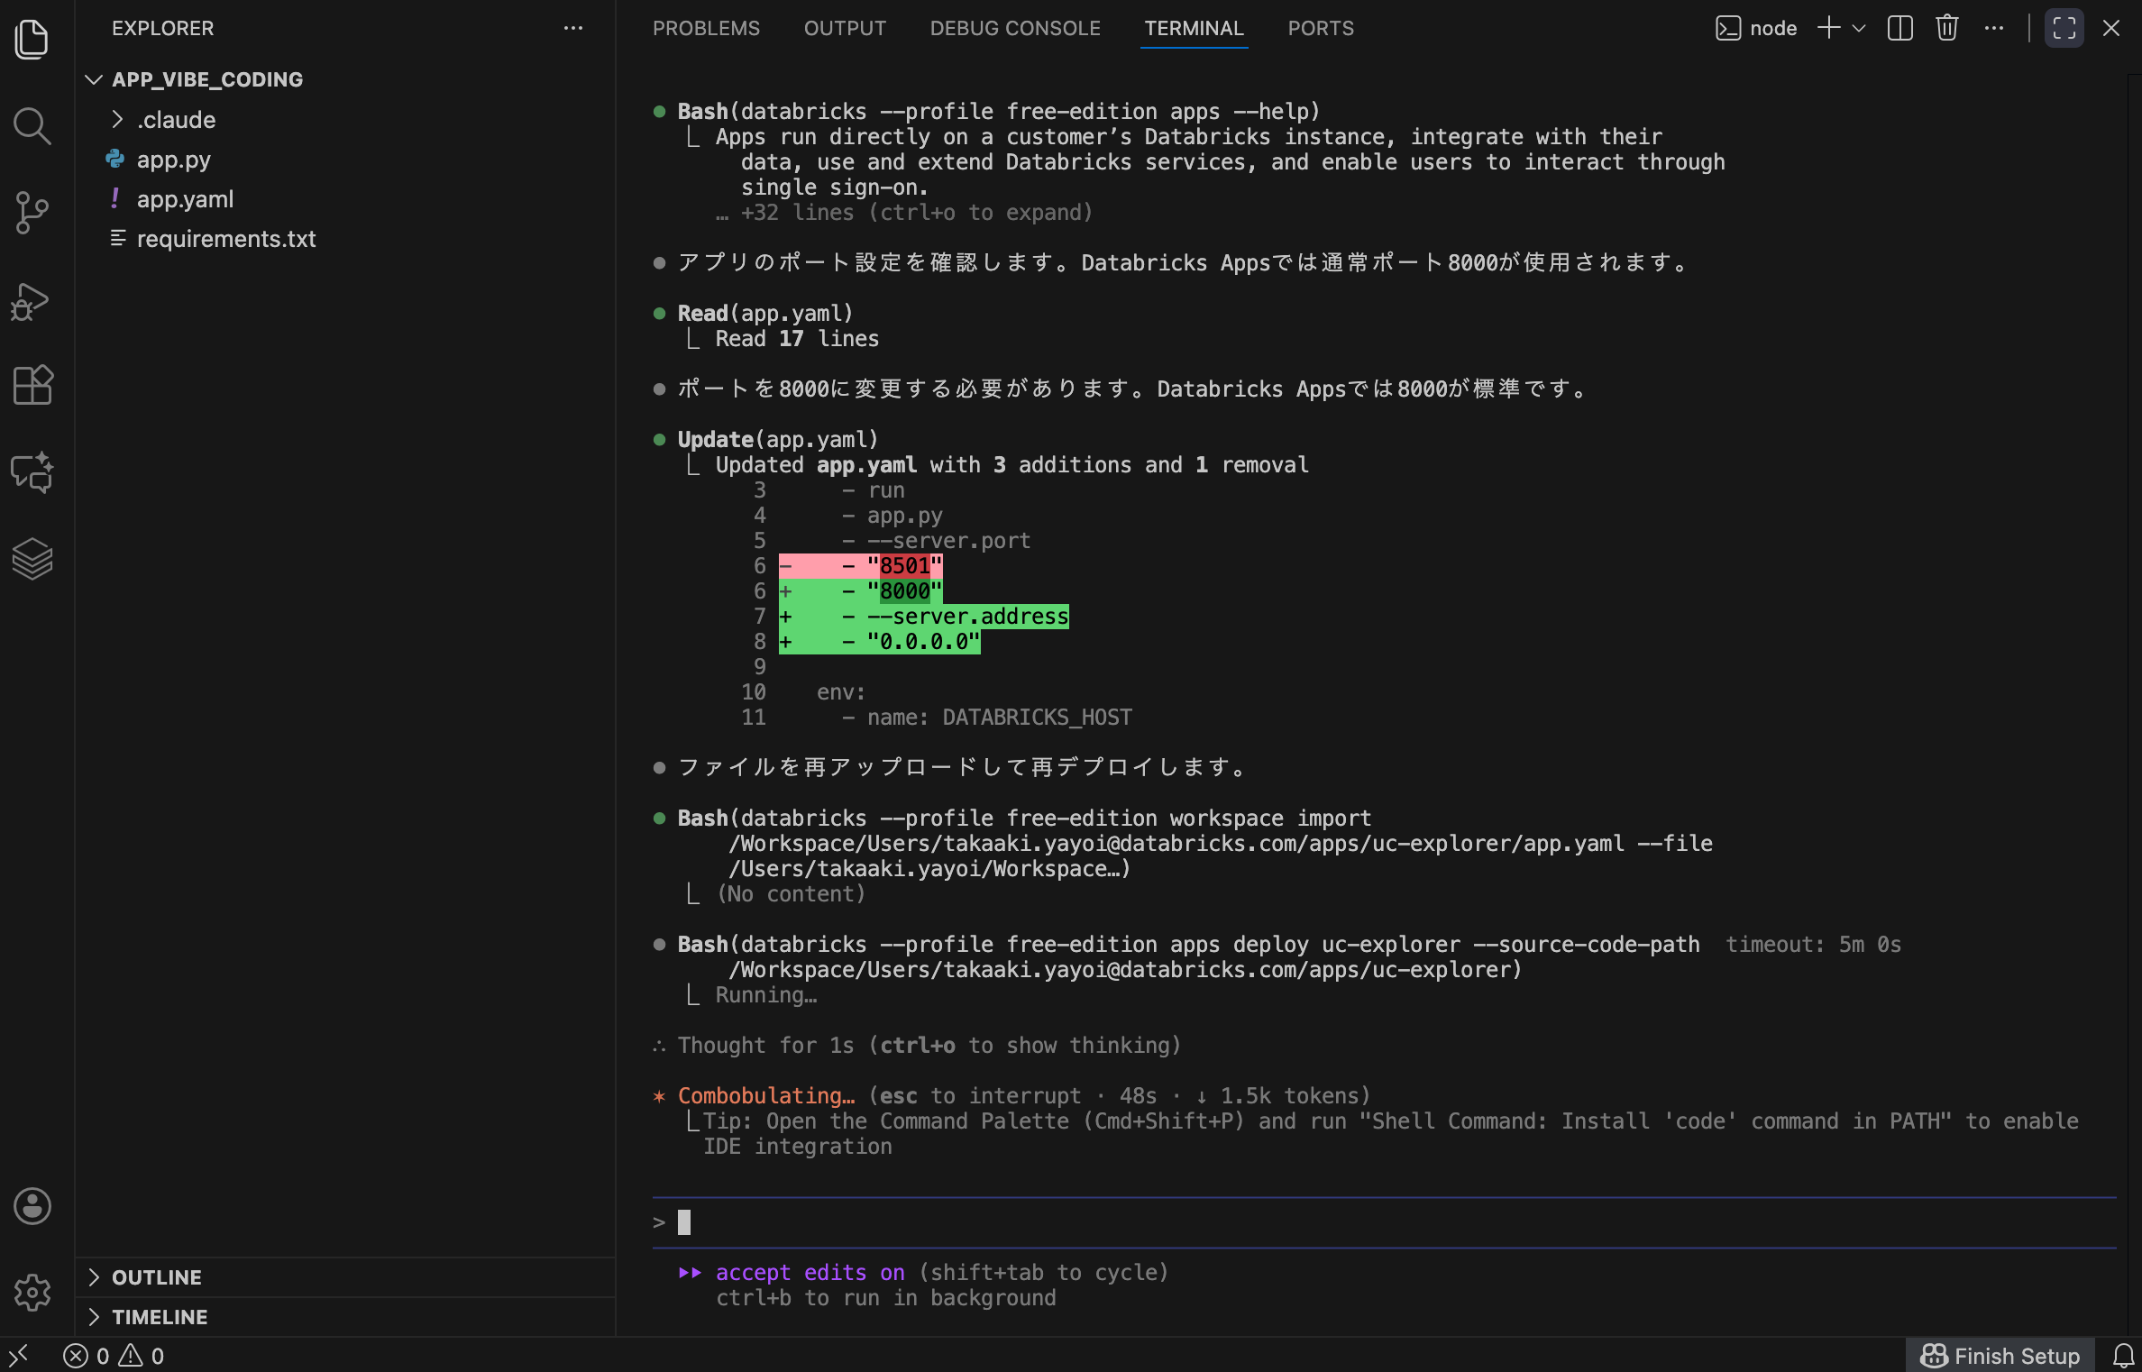Open the Run and Debug view
Image resolution: width=2142 pixels, height=1372 pixels.
(32, 301)
